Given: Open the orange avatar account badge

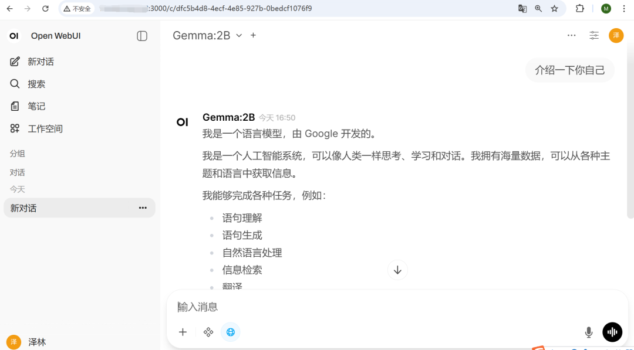Looking at the screenshot, I should (616, 35).
